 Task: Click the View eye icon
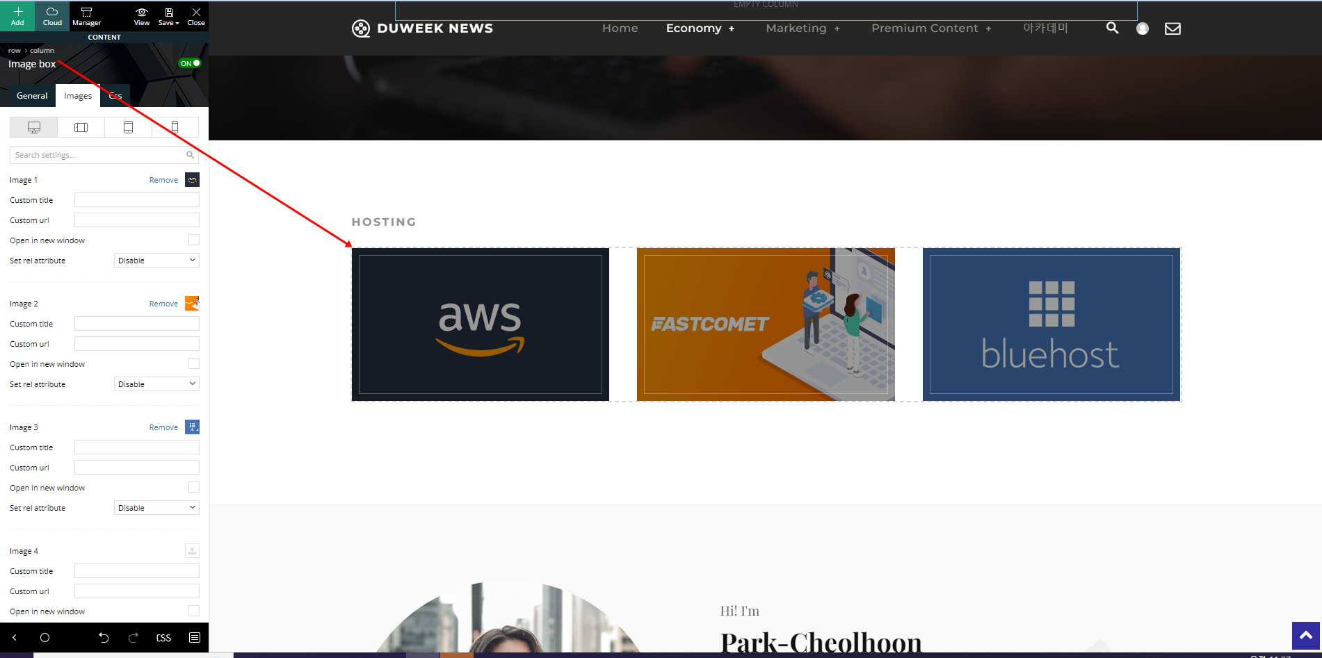coord(142,15)
